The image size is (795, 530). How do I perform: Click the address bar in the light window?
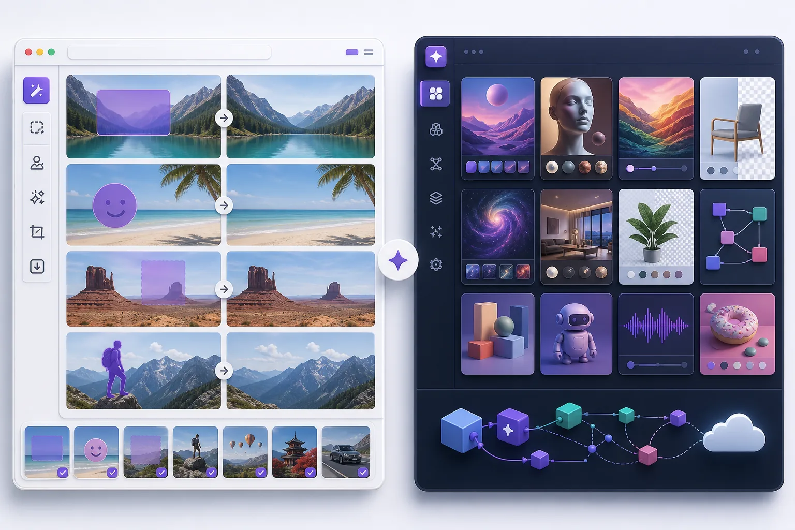coord(169,52)
